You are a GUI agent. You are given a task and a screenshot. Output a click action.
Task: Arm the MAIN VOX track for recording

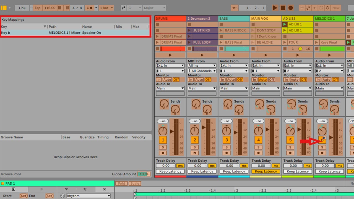tap(258, 153)
